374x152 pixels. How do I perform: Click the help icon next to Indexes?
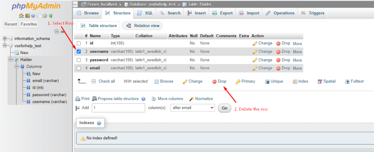click(99, 123)
